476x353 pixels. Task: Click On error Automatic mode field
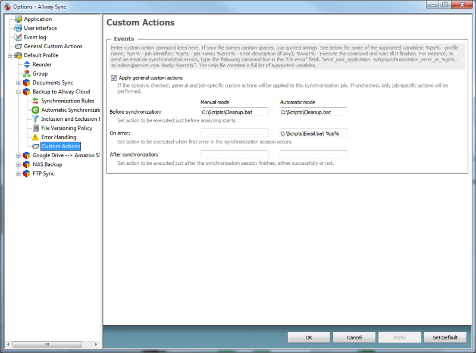pyautogui.click(x=314, y=133)
